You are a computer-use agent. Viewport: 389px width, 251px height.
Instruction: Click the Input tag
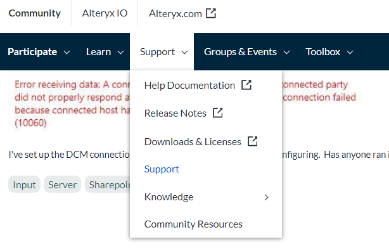pyautogui.click(x=24, y=184)
